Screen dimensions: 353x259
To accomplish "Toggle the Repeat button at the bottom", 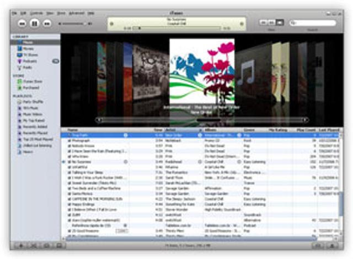I will click(x=46, y=246).
